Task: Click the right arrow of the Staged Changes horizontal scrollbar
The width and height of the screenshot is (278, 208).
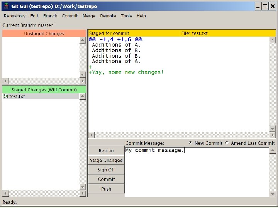Action: [x=83, y=193]
